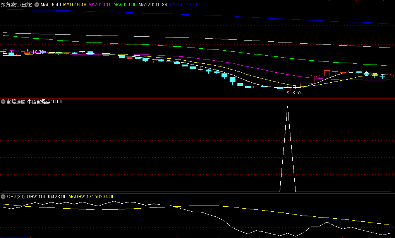This screenshot has height=238, width=395.
Task: Select the 东方盛虹 (日线) chart title
Action: click(x=17, y=5)
